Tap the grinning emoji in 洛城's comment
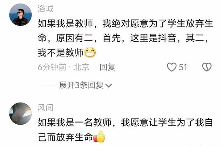The image size is (223, 146). (x=90, y=52)
